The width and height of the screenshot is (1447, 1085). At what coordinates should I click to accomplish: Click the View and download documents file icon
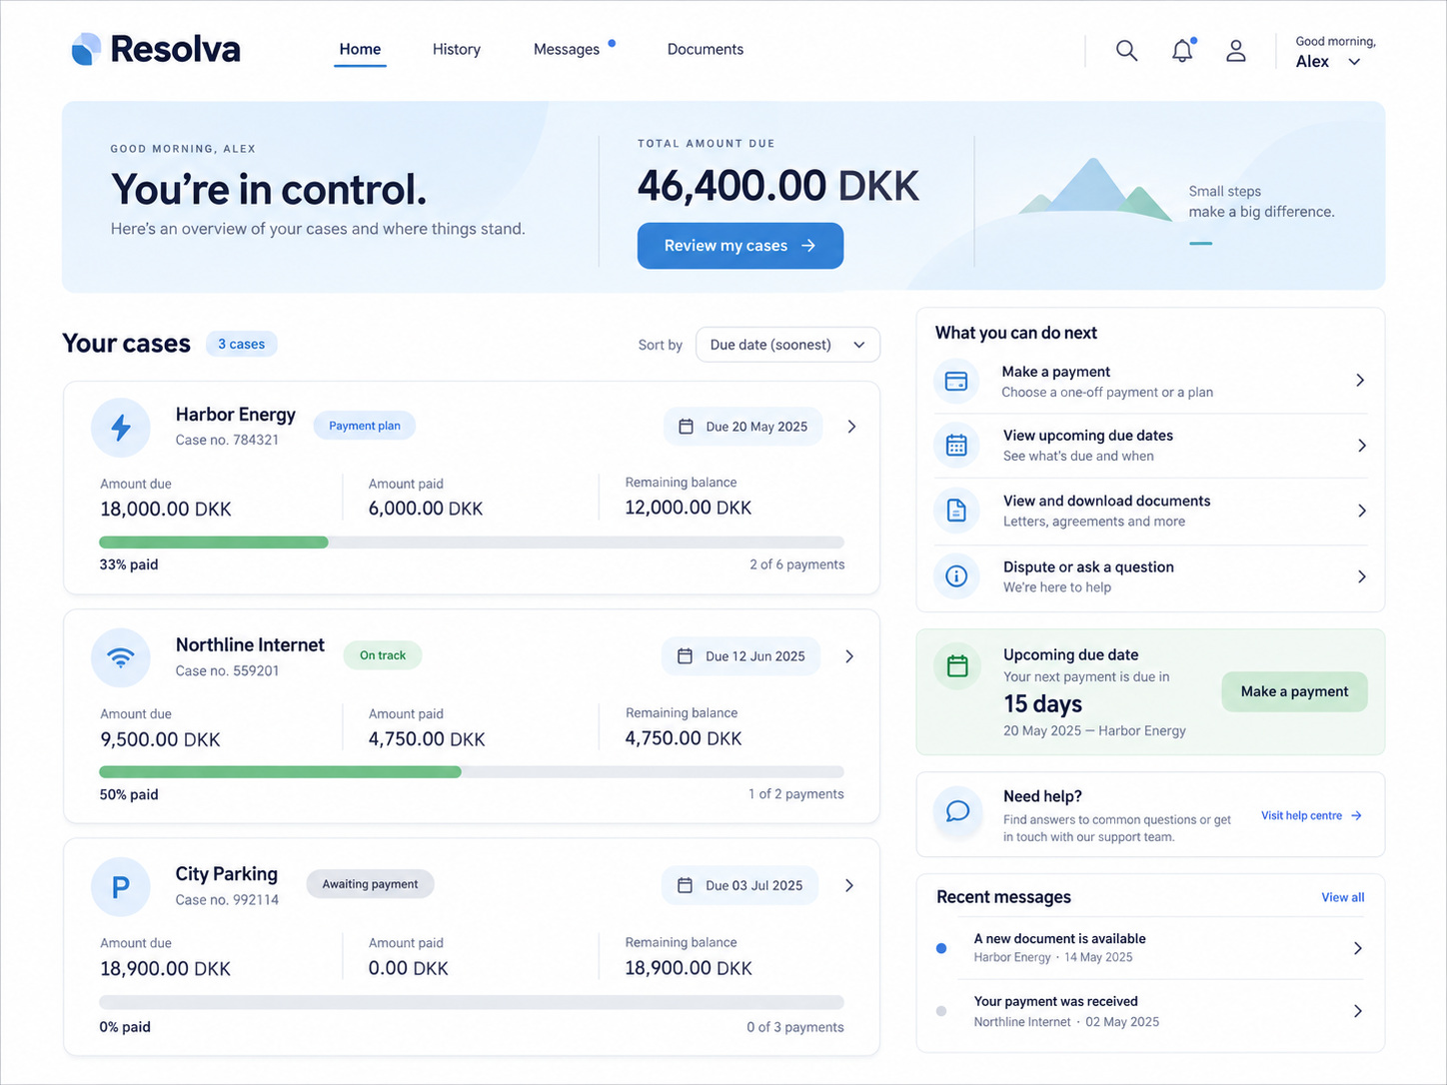[956, 511]
